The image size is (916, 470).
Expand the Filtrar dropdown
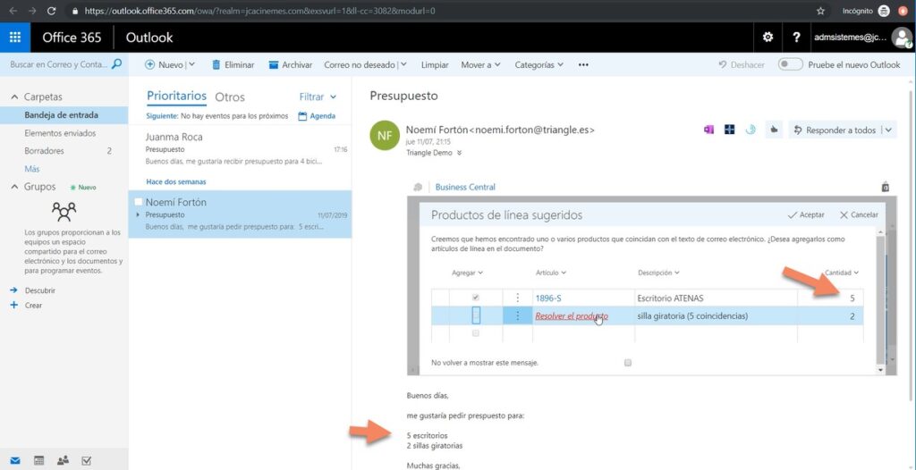[x=318, y=97]
